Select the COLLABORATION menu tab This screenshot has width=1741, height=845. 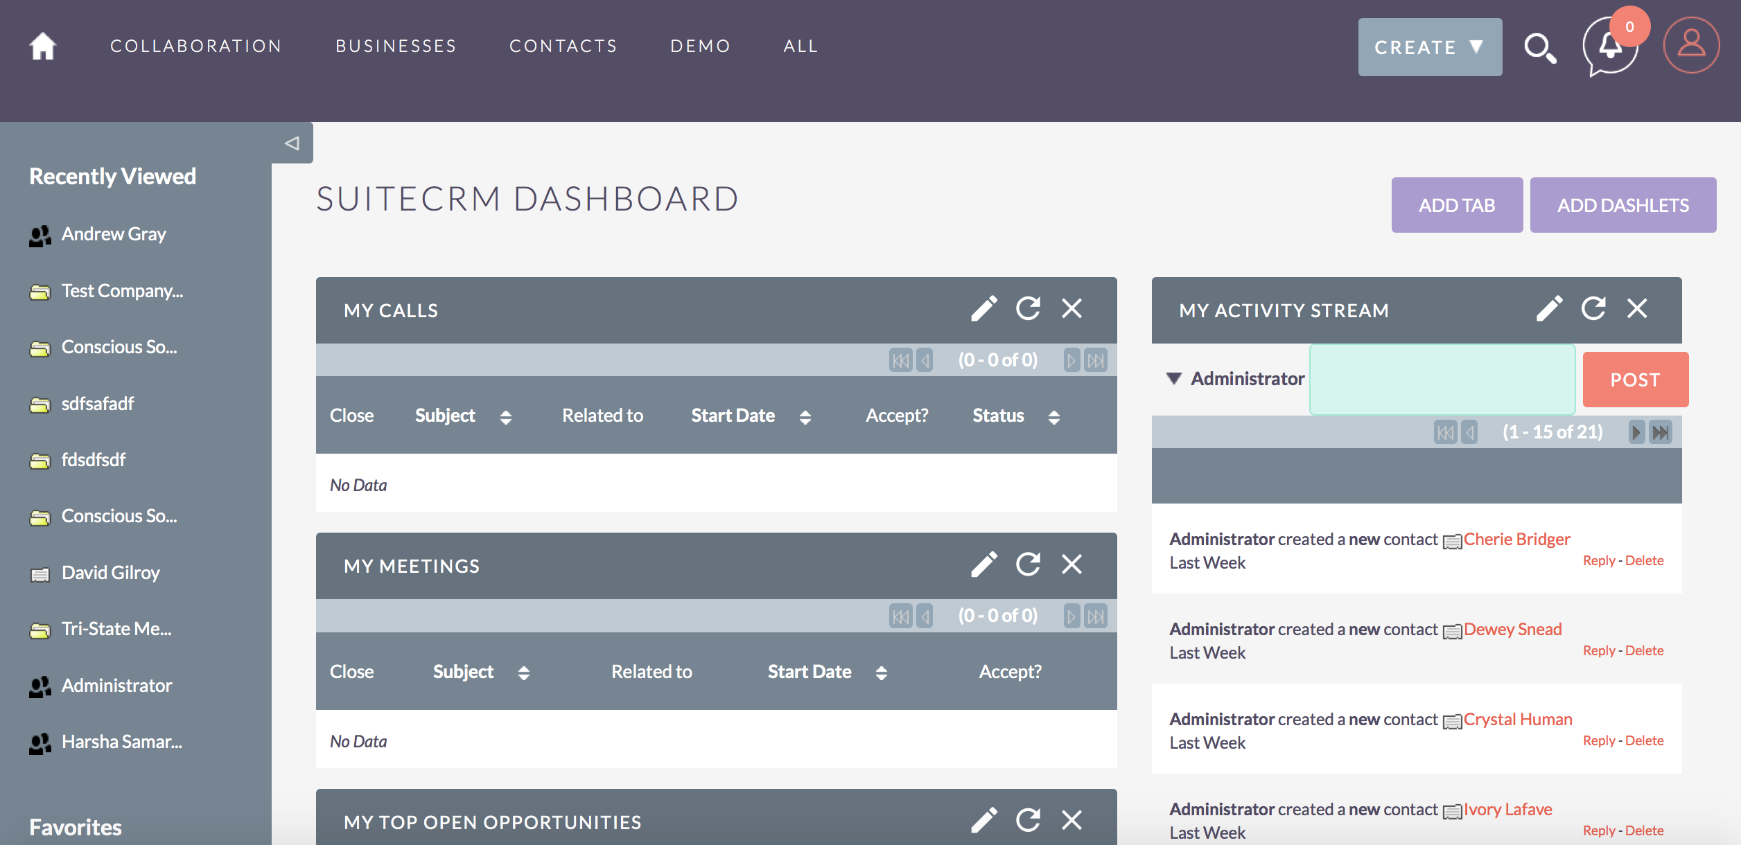[197, 46]
